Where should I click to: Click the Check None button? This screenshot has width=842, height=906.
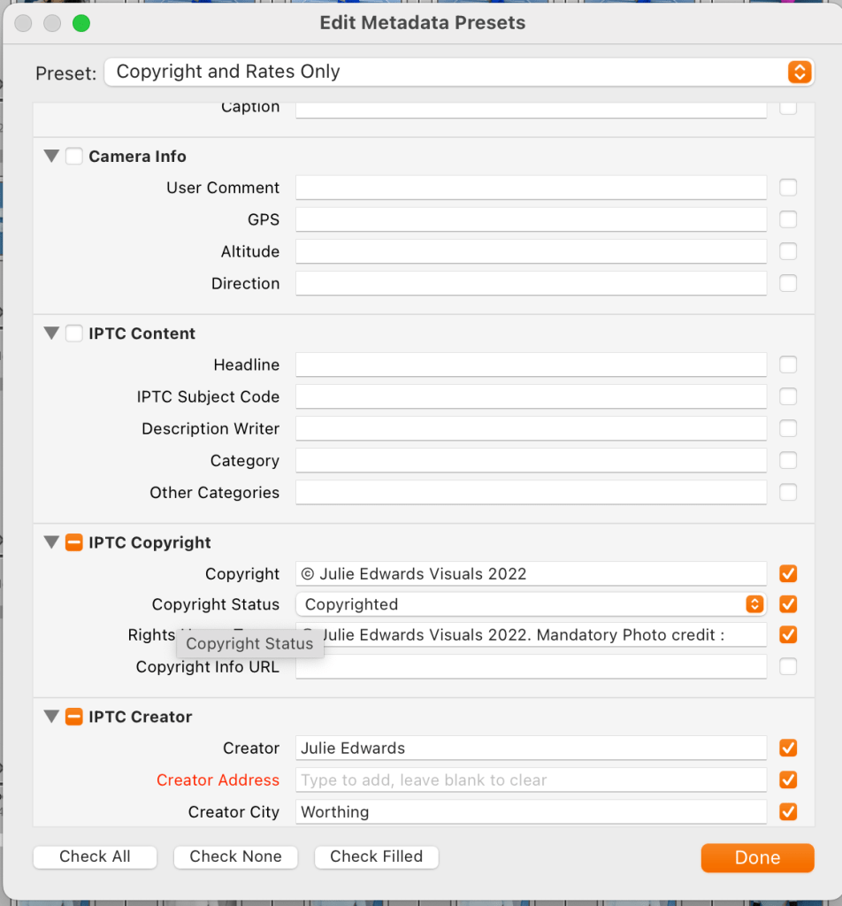[235, 856]
